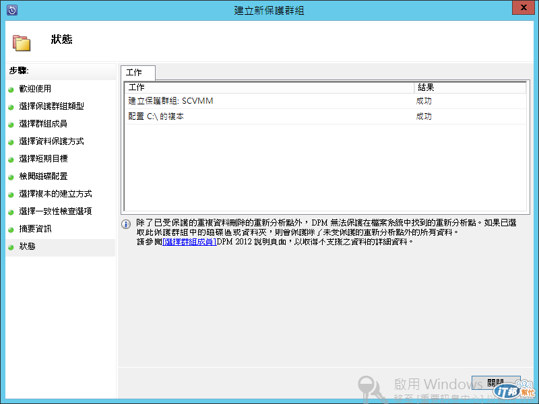Viewport: 539px width, 404px height.
Task: Click the 關閉 button
Action: click(x=496, y=382)
